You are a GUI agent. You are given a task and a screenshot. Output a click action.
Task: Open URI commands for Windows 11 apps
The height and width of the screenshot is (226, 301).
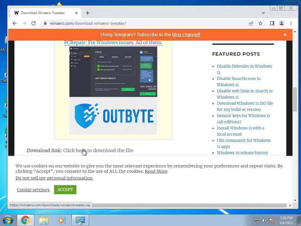(x=244, y=143)
